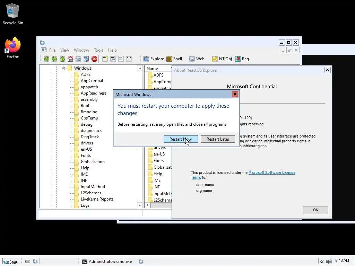Screen dimensions: 355x266
Task: Open Explore view in toolbar
Action: (154, 59)
